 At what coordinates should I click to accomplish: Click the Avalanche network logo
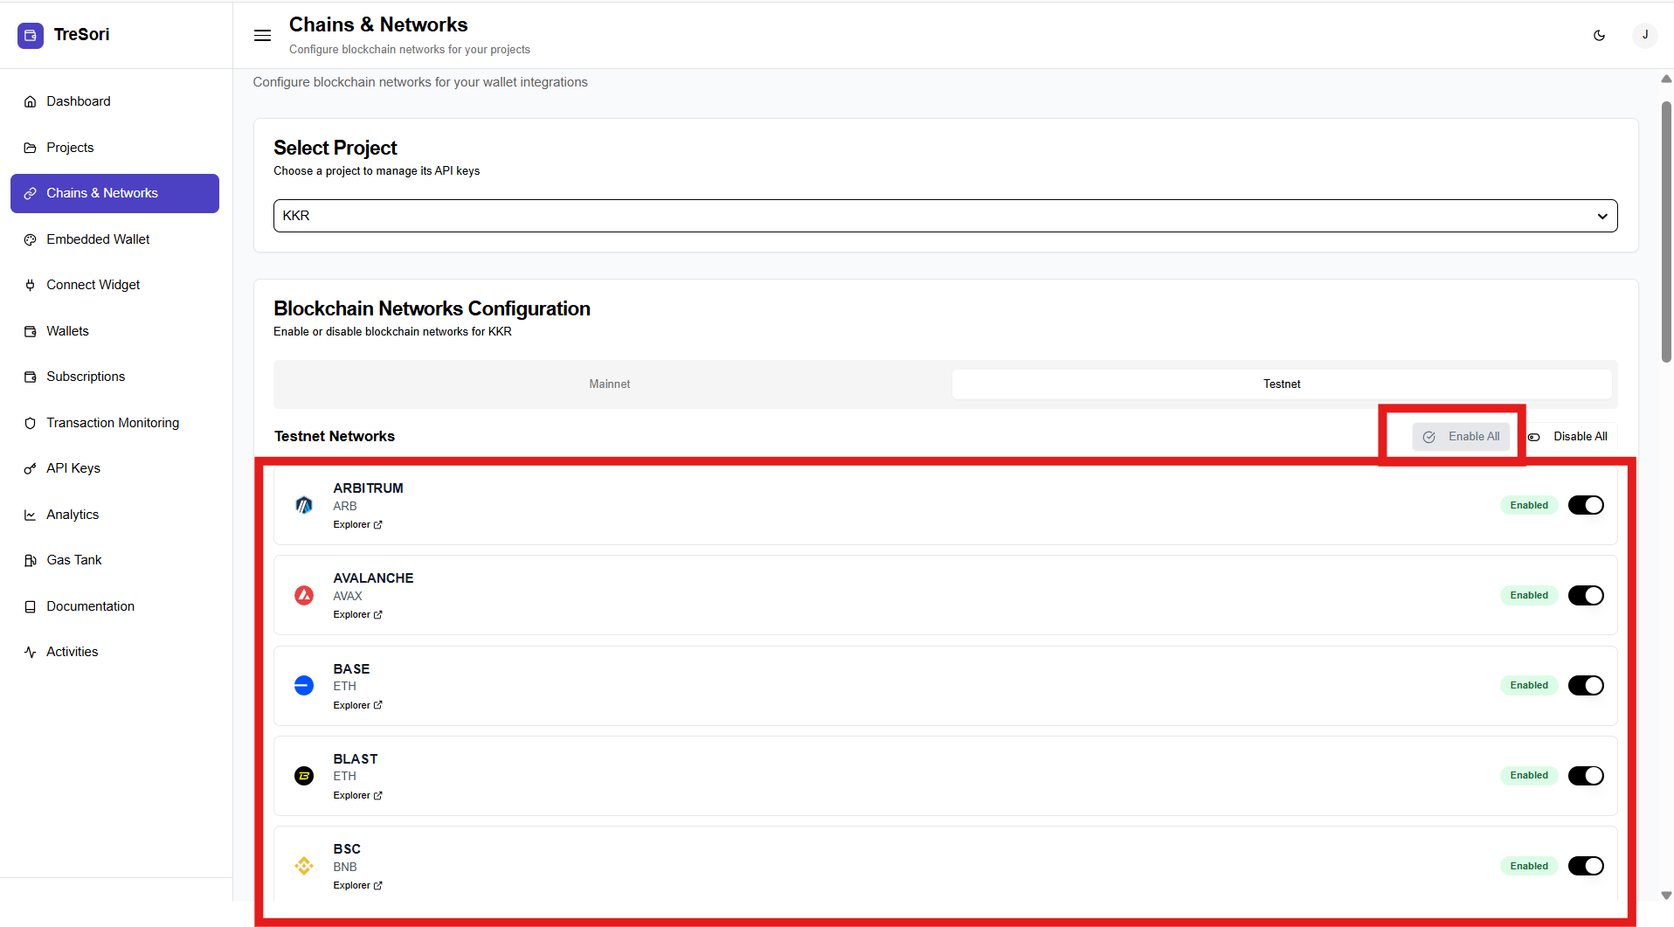click(304, 596)
